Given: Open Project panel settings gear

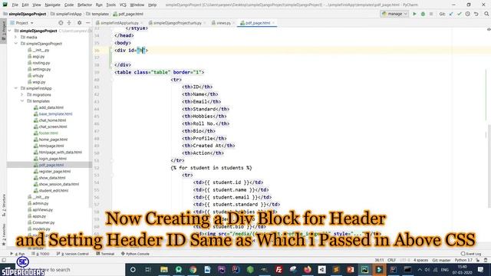Looking at the screenshot, I should point(80,23).
